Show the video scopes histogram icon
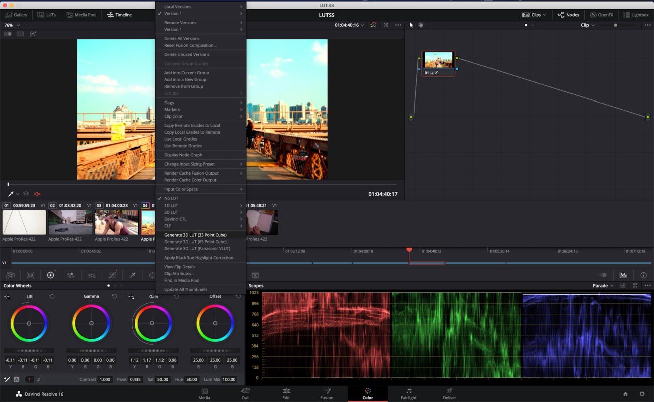Viewport: 654px width, 402px height. [624, 275]
